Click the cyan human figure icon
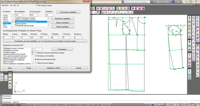The image size is (200, 106). click(189, 71)
